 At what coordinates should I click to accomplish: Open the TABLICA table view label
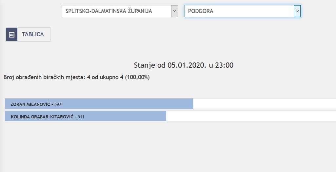pyautogui.click(x=33, y=34)
